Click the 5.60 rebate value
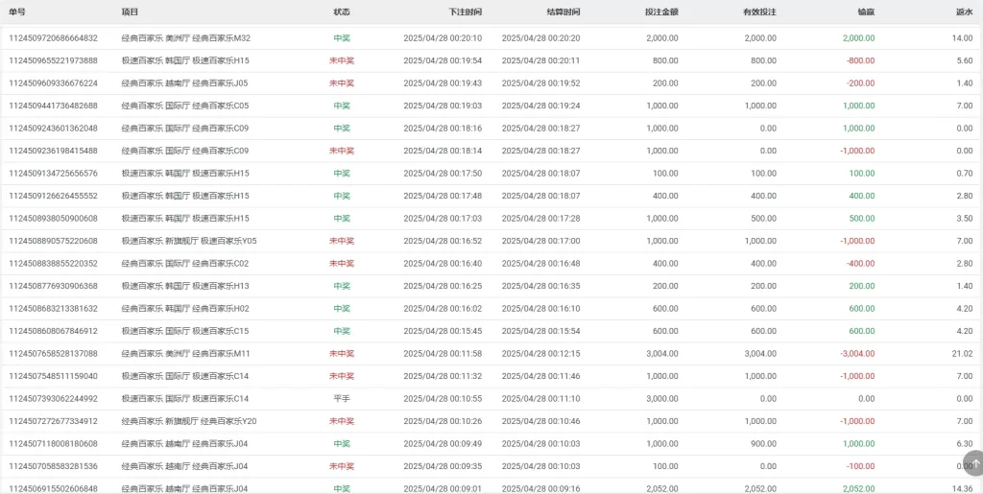The width and height of the screenshot is (983, 494). coord(965,60)
